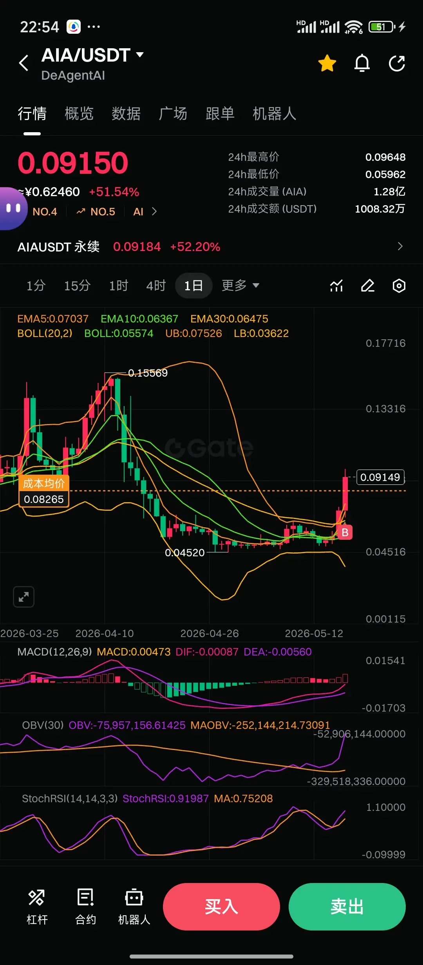Activate the chart drawing pencil tool
The height and width of the screenshot is (965, 423).
(x=368, y=286)
